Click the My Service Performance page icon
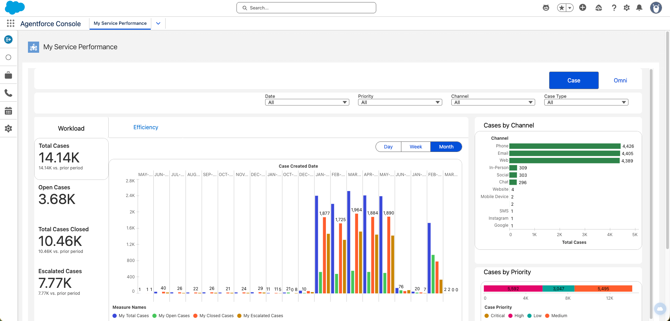Screen dimensions: 670x321 coord(34,47)
